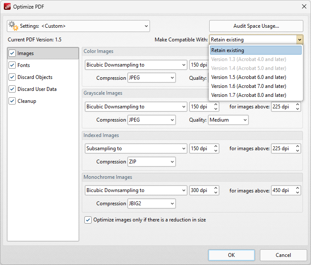Screen dimensions: 311x265
Task: Uncheck the Discard User Data checkbox
Action: (12, 89)
